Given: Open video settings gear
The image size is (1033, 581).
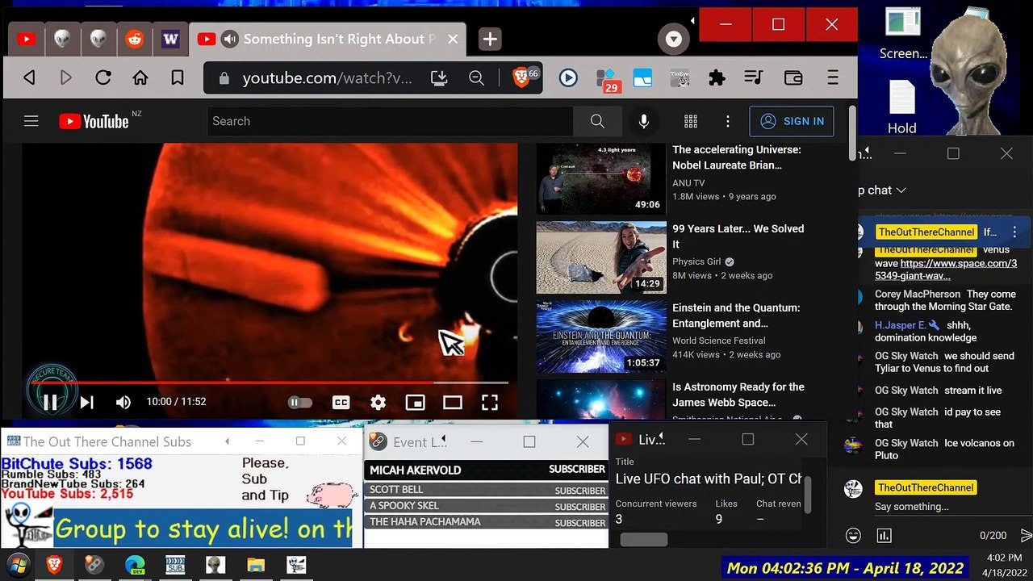Looking at the screenshot, I should pyautogui.click(x=378, y=402).
